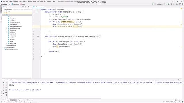Click the Build project hammer icon

click(x=152, y=4)
